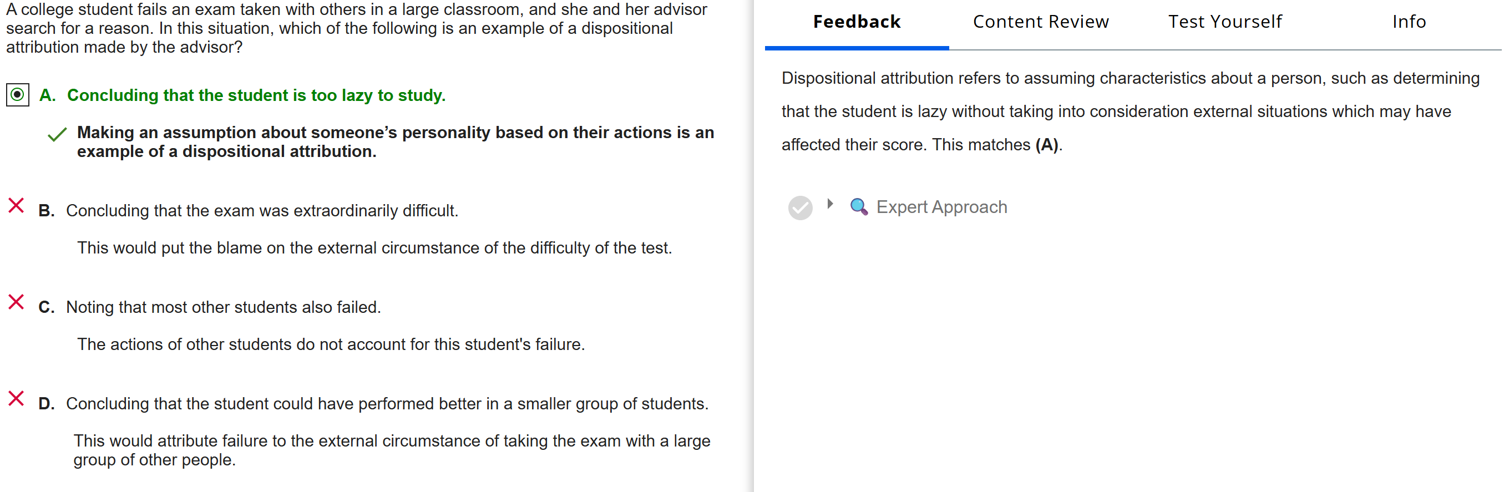The image size is (1509, 492).
Task: Choose answer D about smaller group of students
Action: [x=387, y=404]
